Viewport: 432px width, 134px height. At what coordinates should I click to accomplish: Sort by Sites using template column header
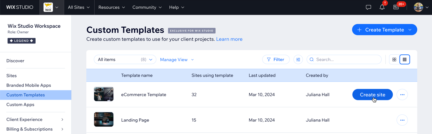click(x=212, y=75)
